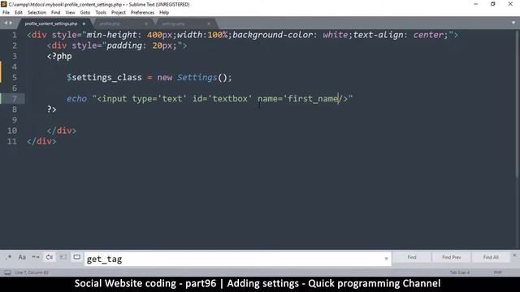Click the Find Prev button
The height and width of the screenshot is (292, 520).
(452, 257)
